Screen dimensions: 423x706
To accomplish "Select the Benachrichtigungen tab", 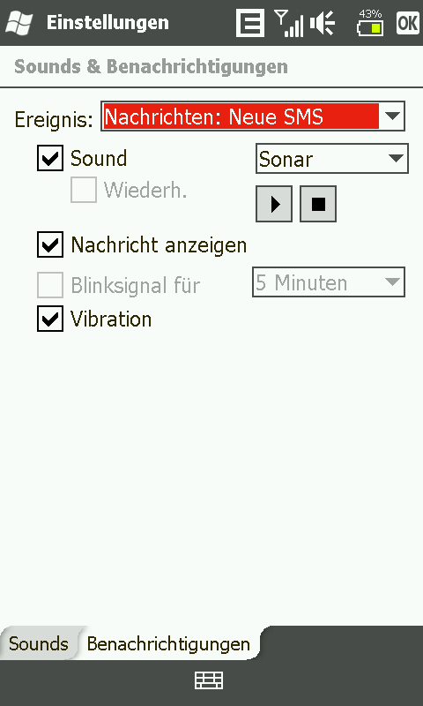I will (x=168, y=643).
